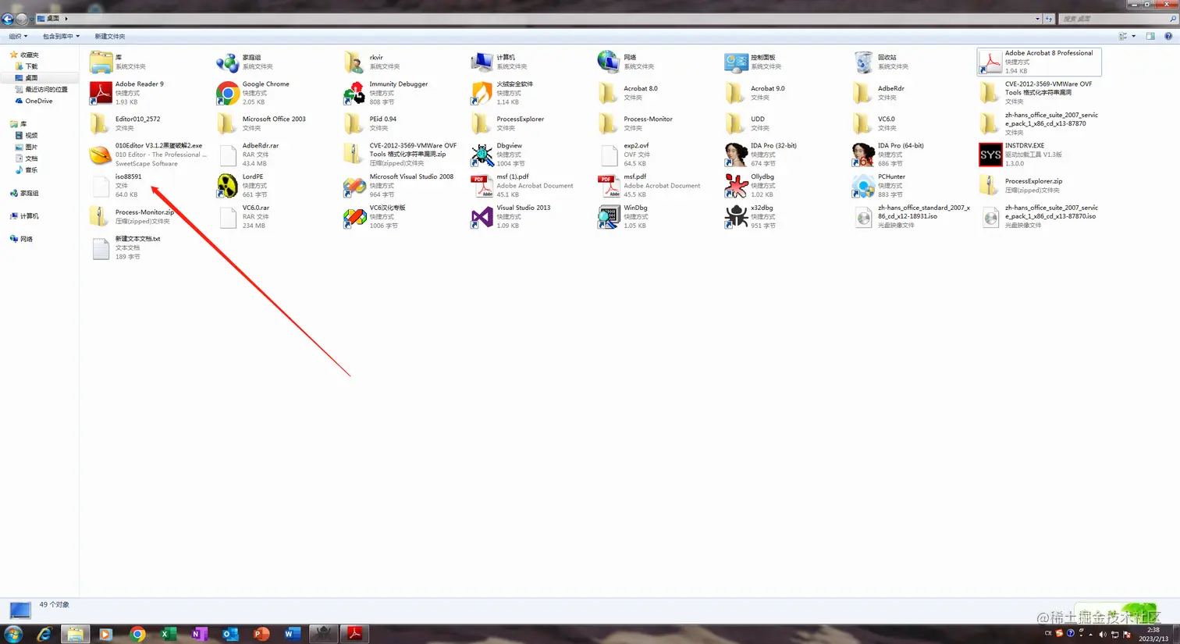Open 网络 in the navigation sidebar
The image size is (1180, 644).
(27, 239)
